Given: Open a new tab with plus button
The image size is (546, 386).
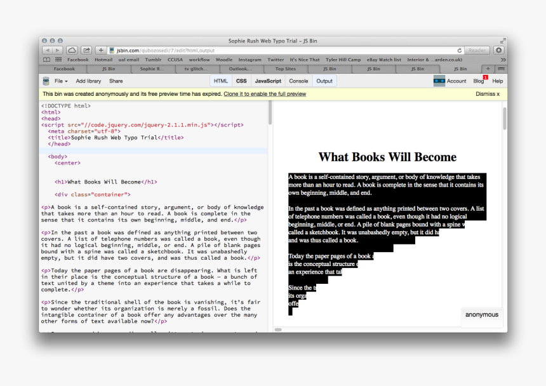Looking at the screenshot, I should pos(488,69).
